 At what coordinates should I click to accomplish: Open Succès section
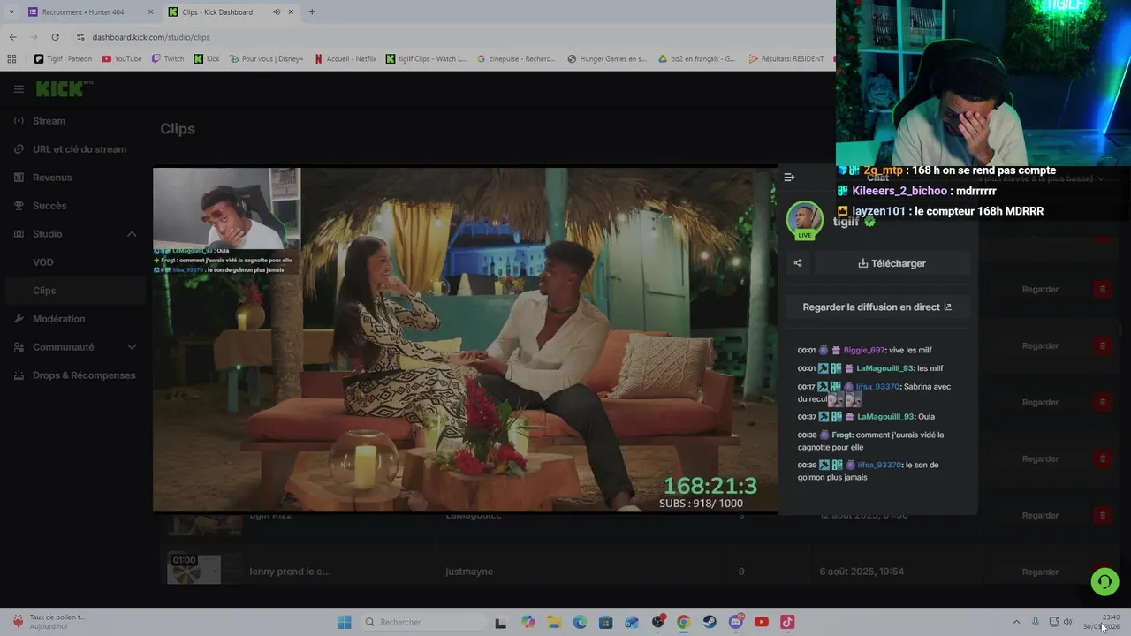(49, 206)
